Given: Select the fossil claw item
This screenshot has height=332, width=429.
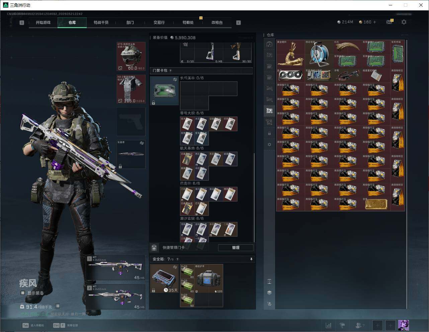Looking at the screenshot, I should click(348, 47).
